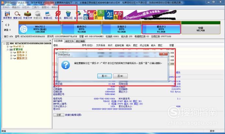Expand the 文档(E:) tree node
The width and height of the screenshot is (225, 134).
point(11,55)
